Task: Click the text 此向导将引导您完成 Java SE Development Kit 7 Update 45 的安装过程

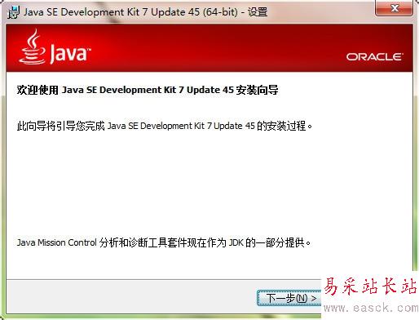Action: 165,126
